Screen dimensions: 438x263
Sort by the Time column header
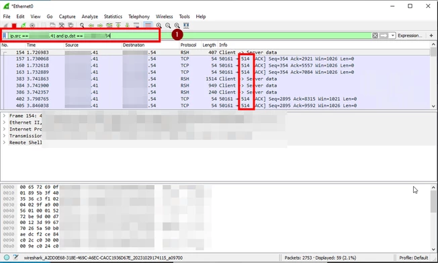[x=45, y=45]
